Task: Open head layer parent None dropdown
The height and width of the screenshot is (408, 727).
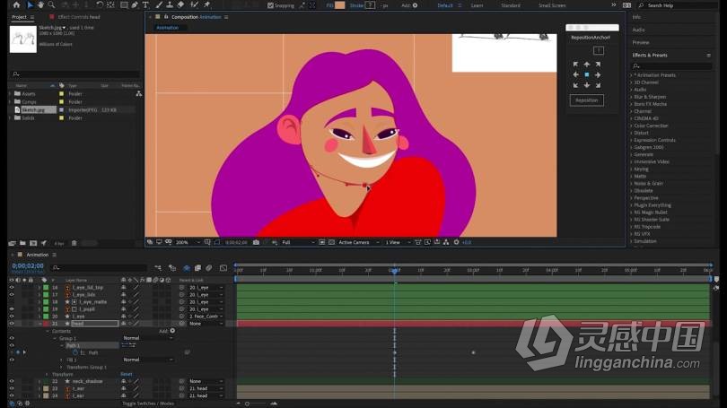Action: coord(206,323)
